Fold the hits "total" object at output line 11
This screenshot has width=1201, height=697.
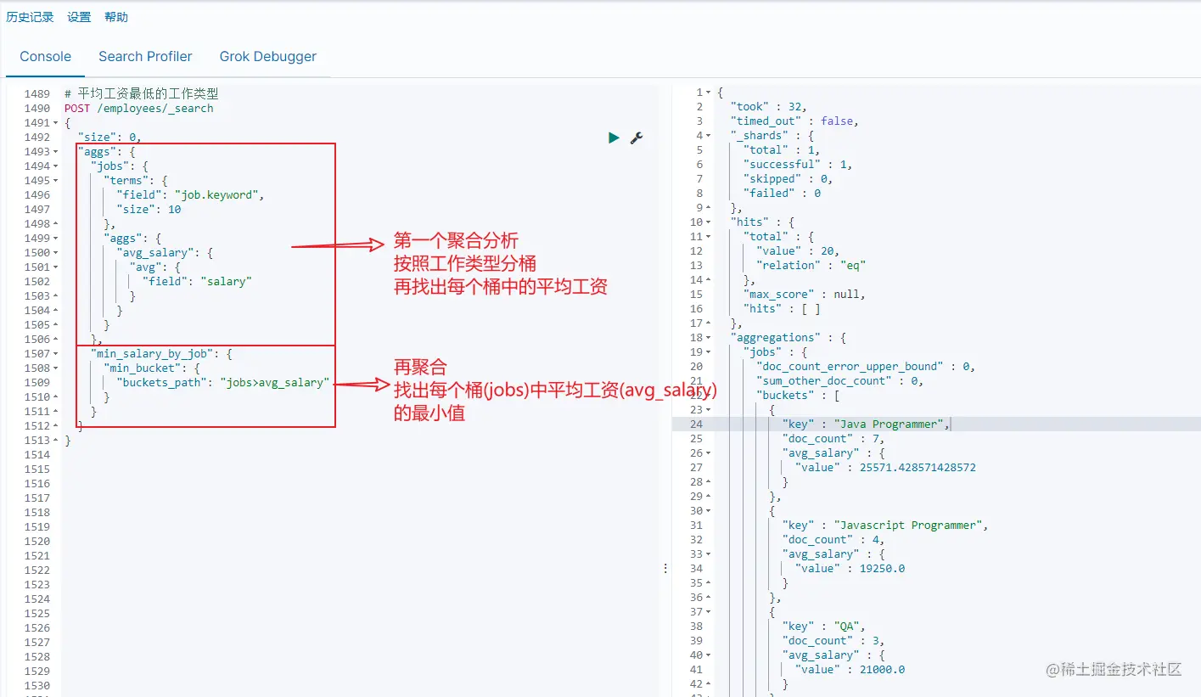(709, 237)
